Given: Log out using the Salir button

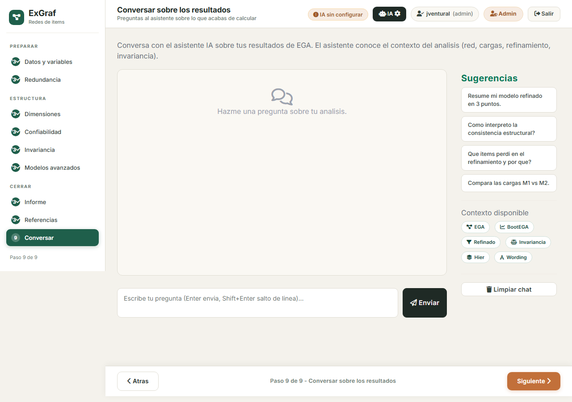Looking at the screenshot, I should pyautogui.click(x=544, y=14).
